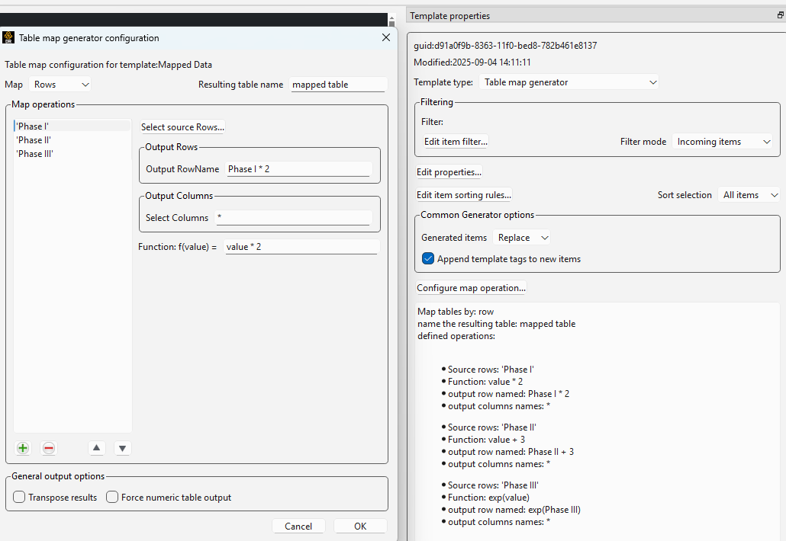Screen dimensions: 786x541
Task: Open the Map Rows dropdown
Action: (x=61, y=85)
